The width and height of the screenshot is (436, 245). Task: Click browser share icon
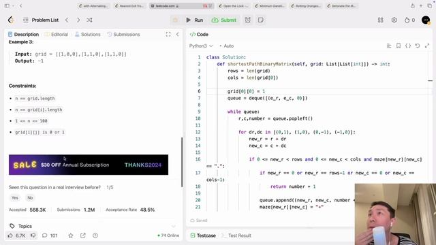point(413,5)
